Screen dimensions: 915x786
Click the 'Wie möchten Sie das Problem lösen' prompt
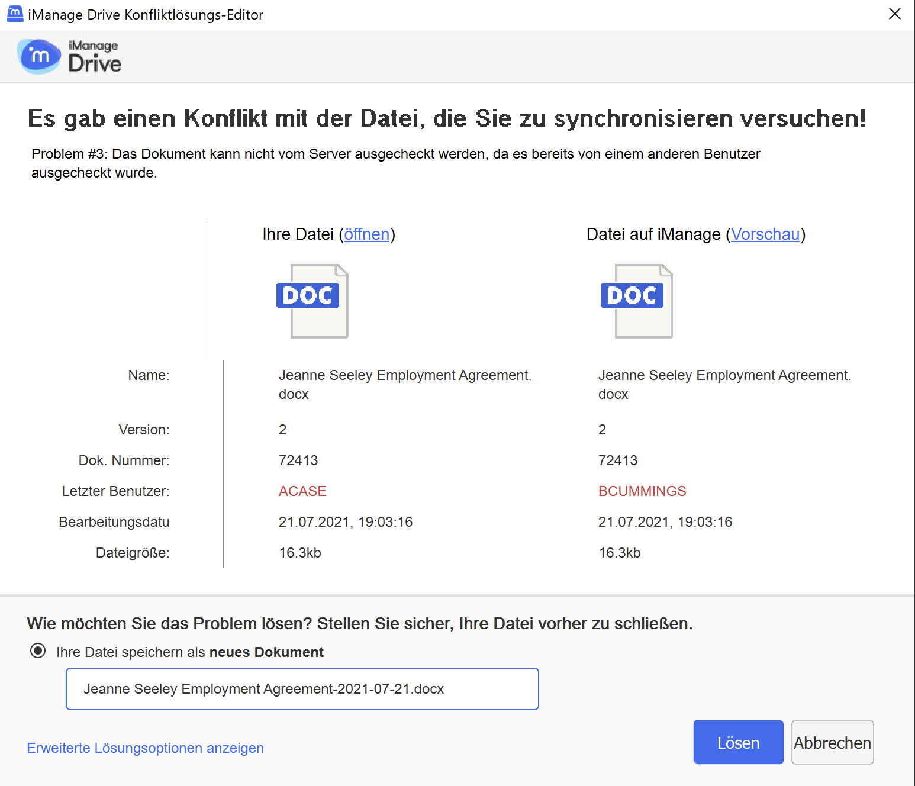(x=360, y=623)
